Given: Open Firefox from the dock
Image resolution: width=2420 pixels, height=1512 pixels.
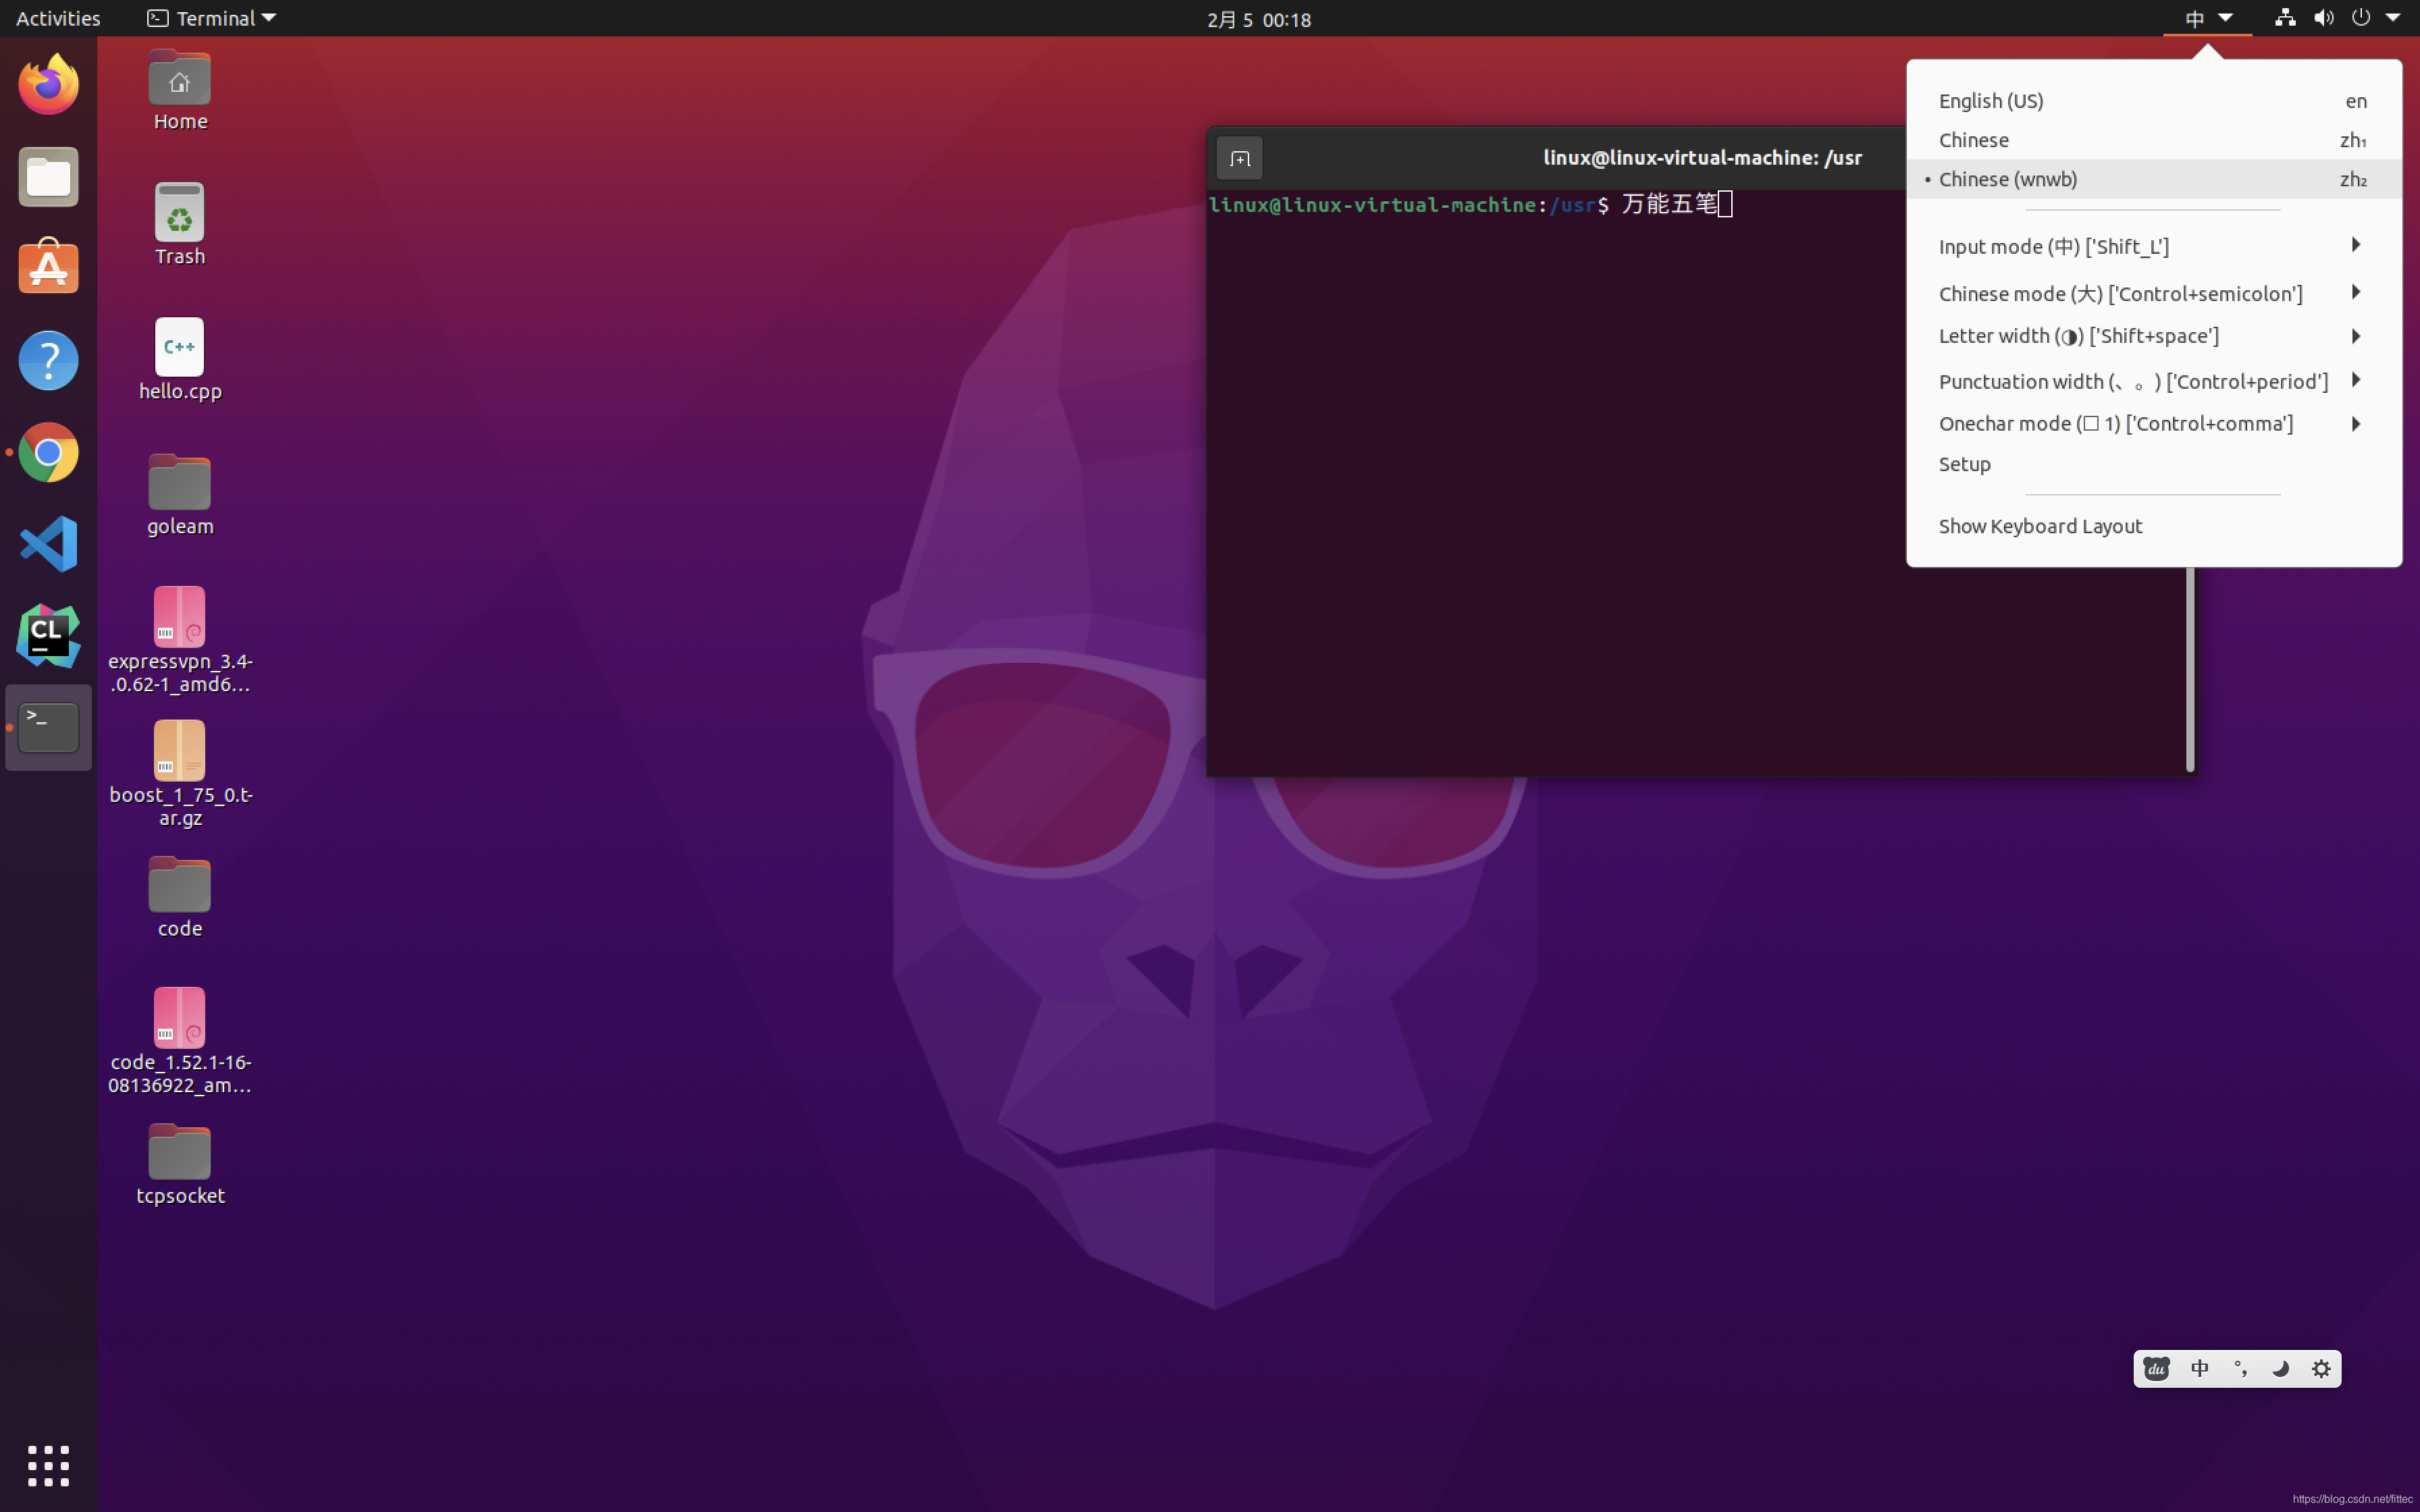Looking at the screenshot, I should [48, 84].
